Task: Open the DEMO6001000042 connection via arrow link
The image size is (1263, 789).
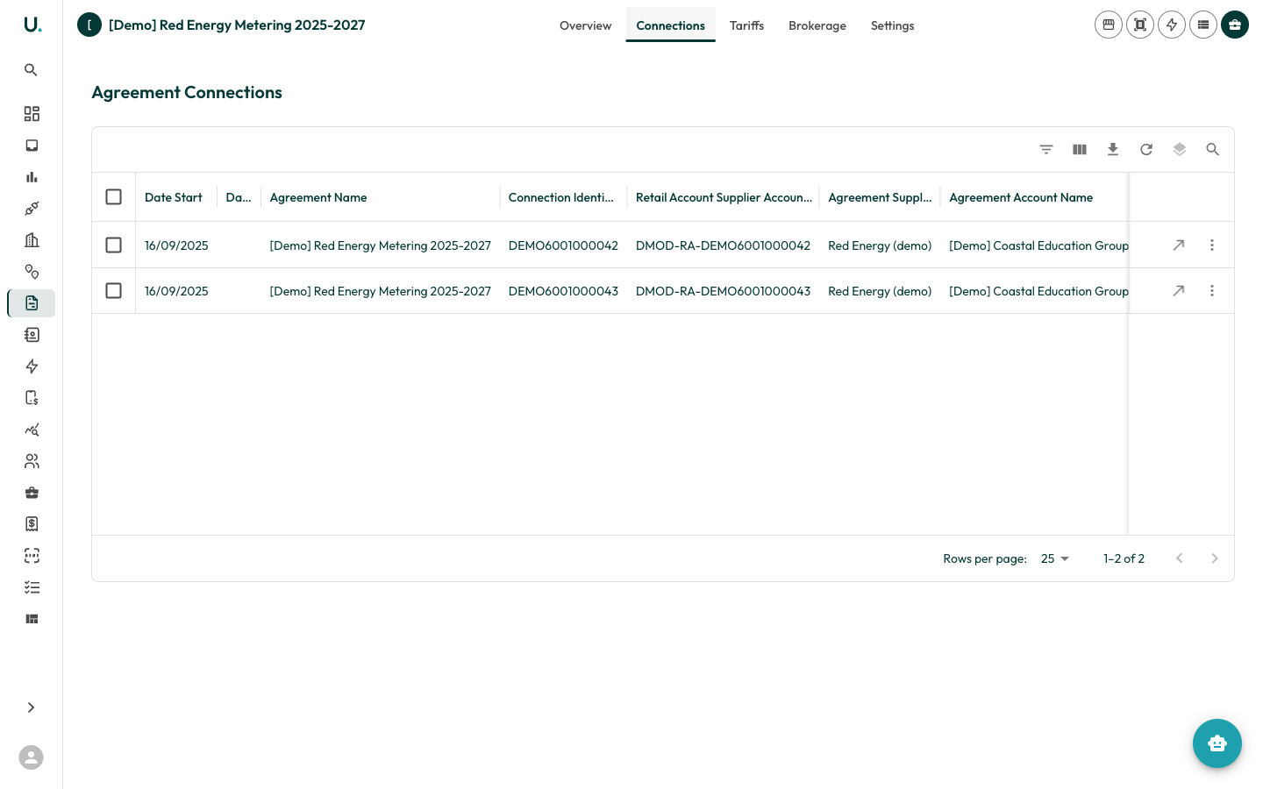Action: tap(1179, 245)
